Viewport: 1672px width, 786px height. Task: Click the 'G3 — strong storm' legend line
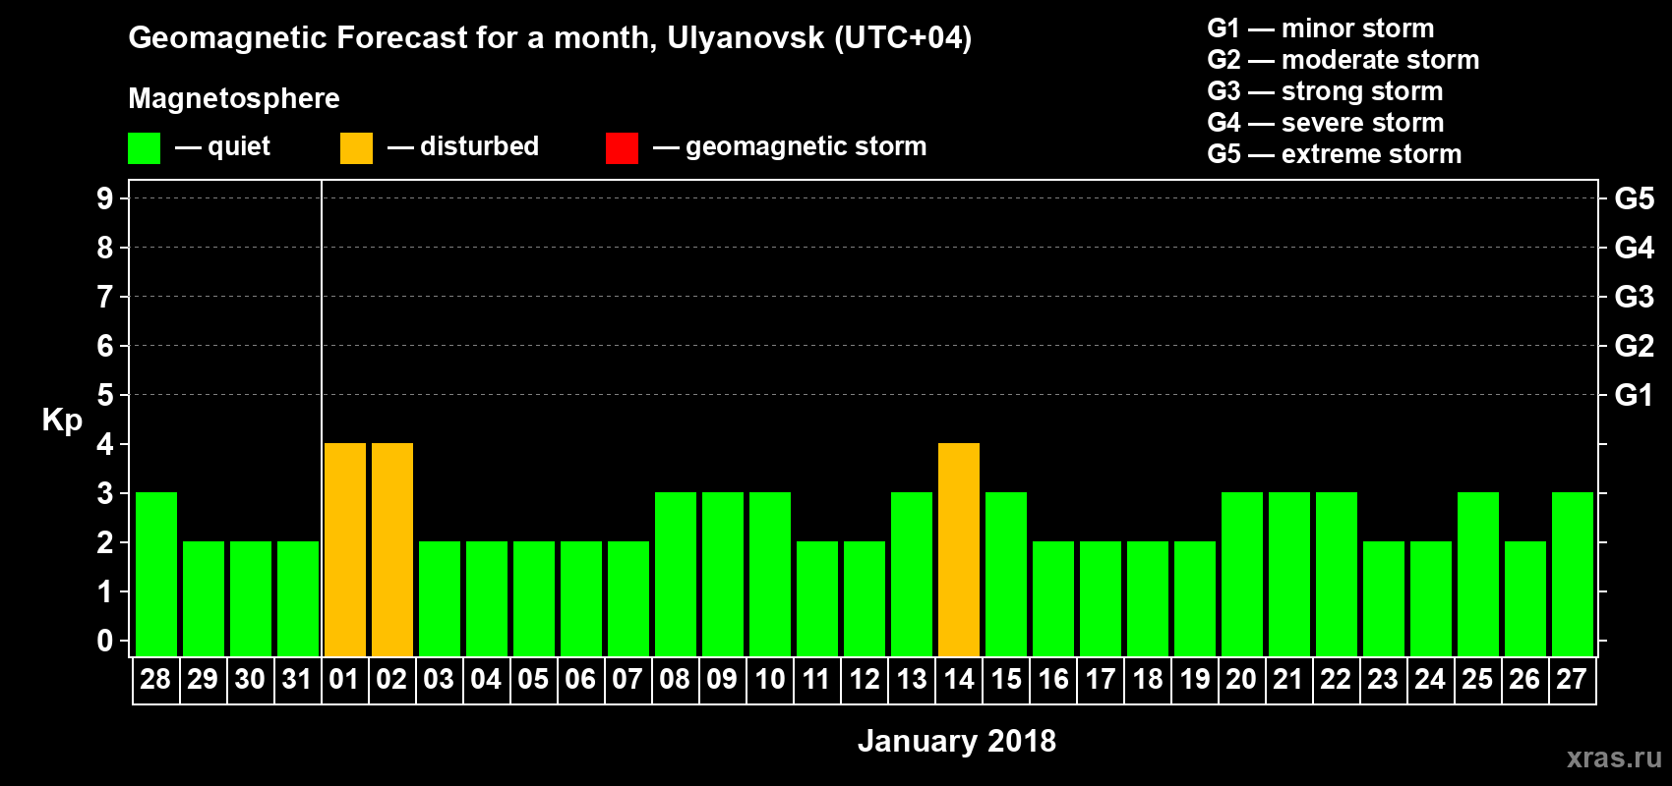click(x=1325, y=91)
